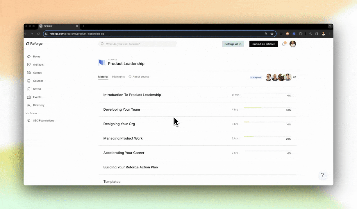Click the In progress status badge
The image size is (357, 209).
(x=256, y=78)
